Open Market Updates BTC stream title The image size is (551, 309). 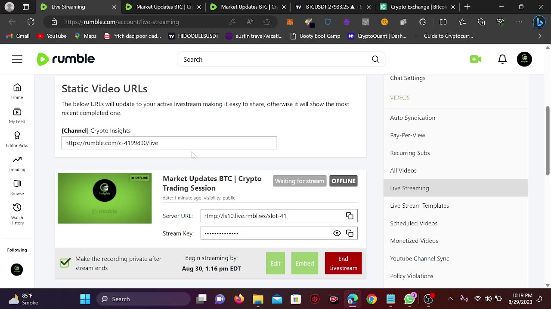212,183
